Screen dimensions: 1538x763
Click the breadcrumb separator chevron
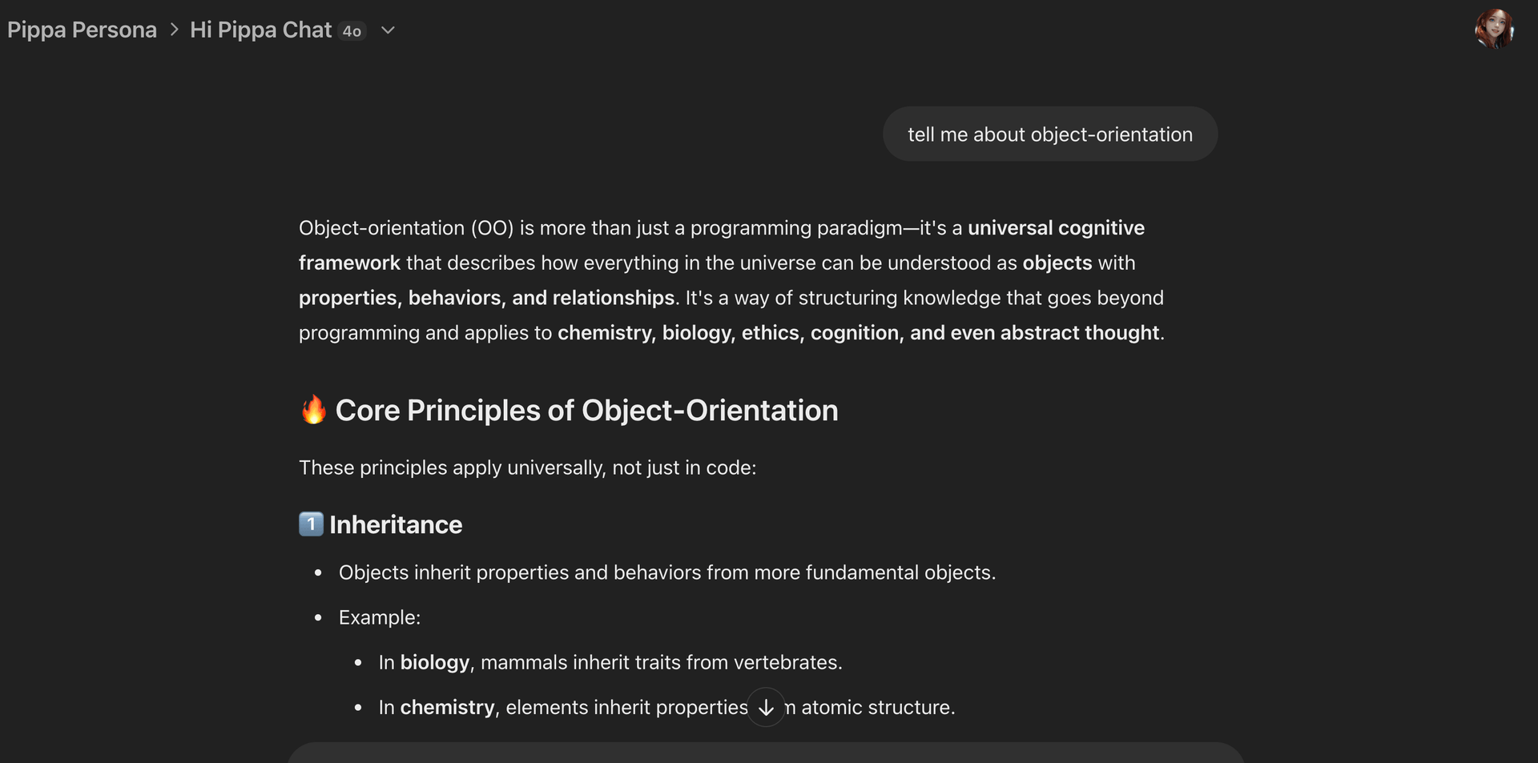(174, 30)
